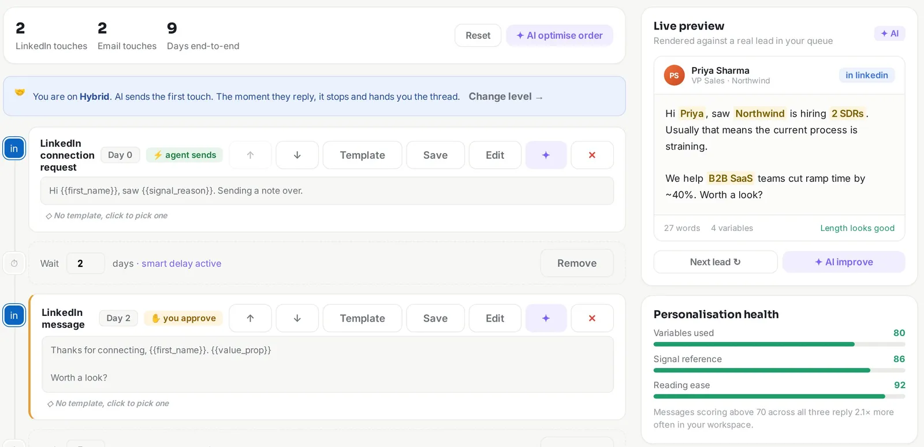Click the handshake icon in Hybrid banner

click(20, 92)
